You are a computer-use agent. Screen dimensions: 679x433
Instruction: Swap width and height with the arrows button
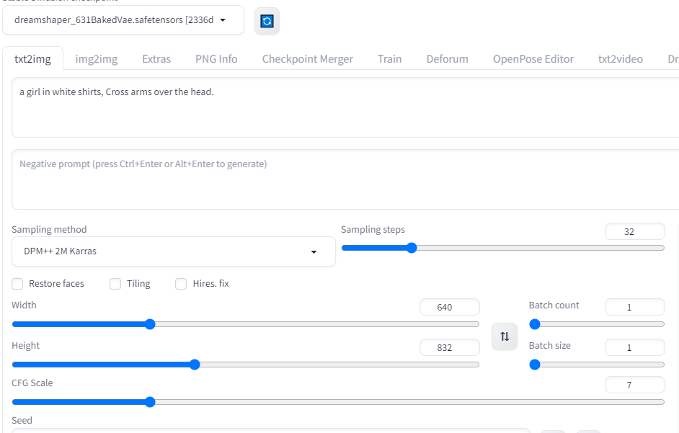(x=505, y=336)
